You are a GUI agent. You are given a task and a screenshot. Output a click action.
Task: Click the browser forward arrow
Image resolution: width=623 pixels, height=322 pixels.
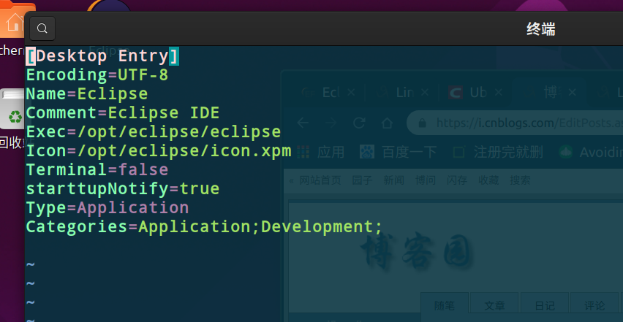[331, 123]
